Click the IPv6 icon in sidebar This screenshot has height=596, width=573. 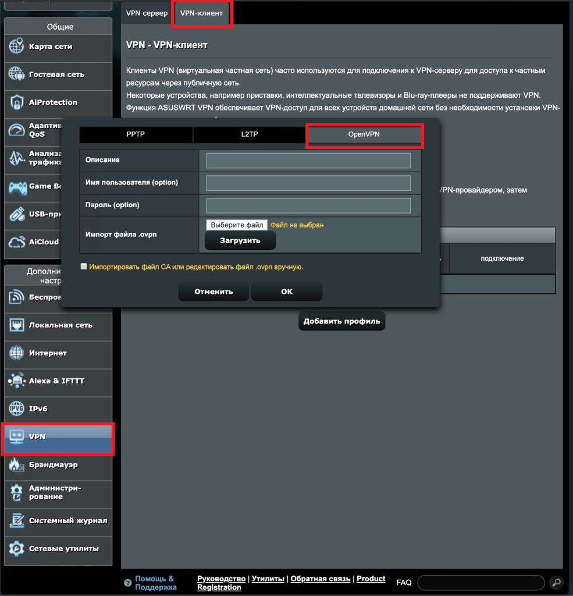point(16,409)
